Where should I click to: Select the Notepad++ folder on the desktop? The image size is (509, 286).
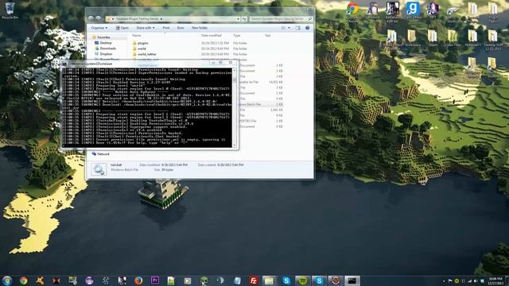(x=472, y=38)
